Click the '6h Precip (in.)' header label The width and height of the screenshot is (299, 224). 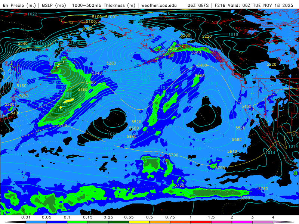point(19,5)
